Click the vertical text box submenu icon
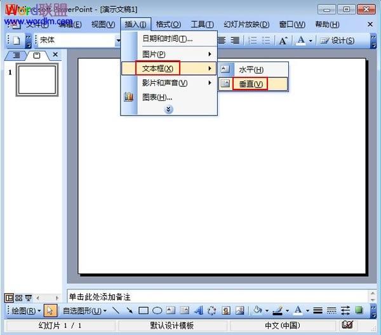Image resolution: width=381 pixels, height=335 pixels. click(x=225, y=84)
